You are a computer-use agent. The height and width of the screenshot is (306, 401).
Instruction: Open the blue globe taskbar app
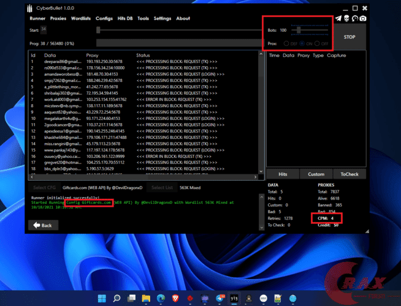[x=292, y=298]
